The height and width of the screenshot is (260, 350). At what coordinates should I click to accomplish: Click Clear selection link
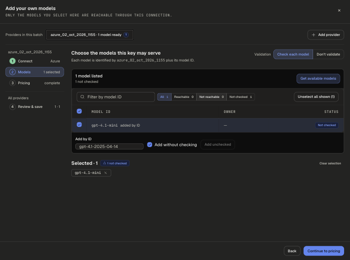tap(330, 163)
